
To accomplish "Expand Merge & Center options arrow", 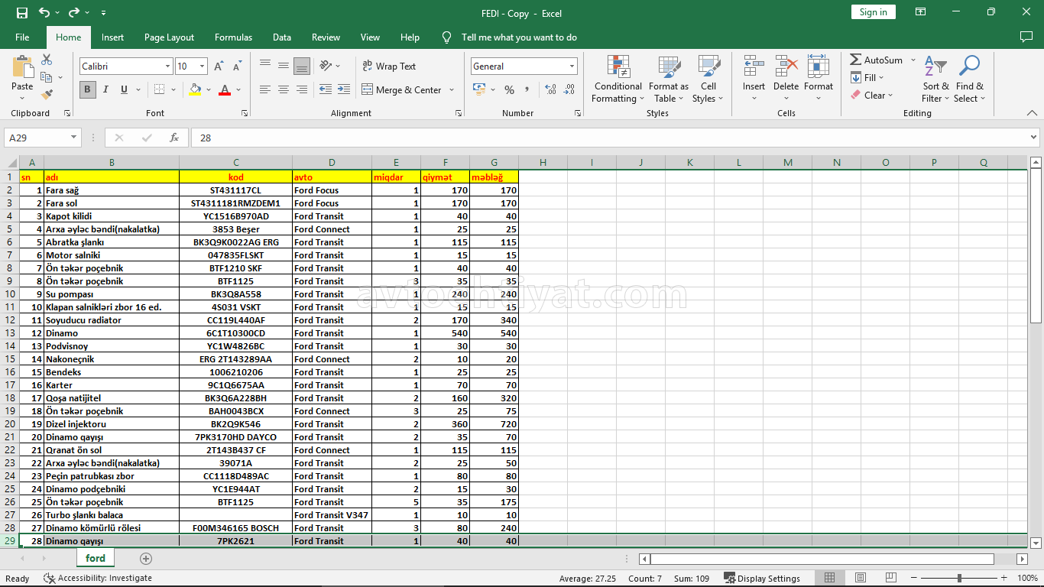I will (x=452, y=90).
